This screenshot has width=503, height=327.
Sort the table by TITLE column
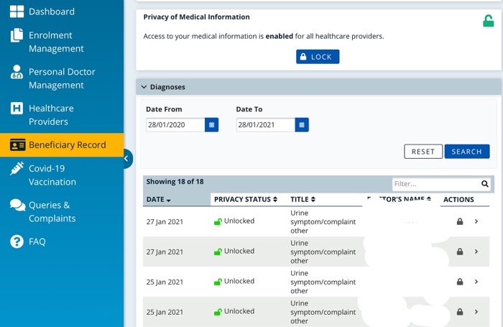tap(303, 199)
